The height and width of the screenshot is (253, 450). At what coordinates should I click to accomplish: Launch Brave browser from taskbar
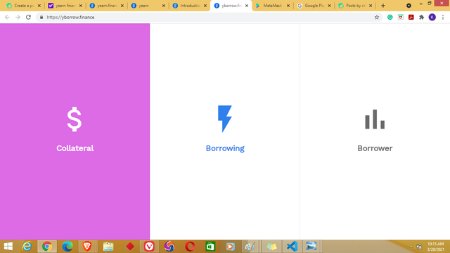point(87,246)
